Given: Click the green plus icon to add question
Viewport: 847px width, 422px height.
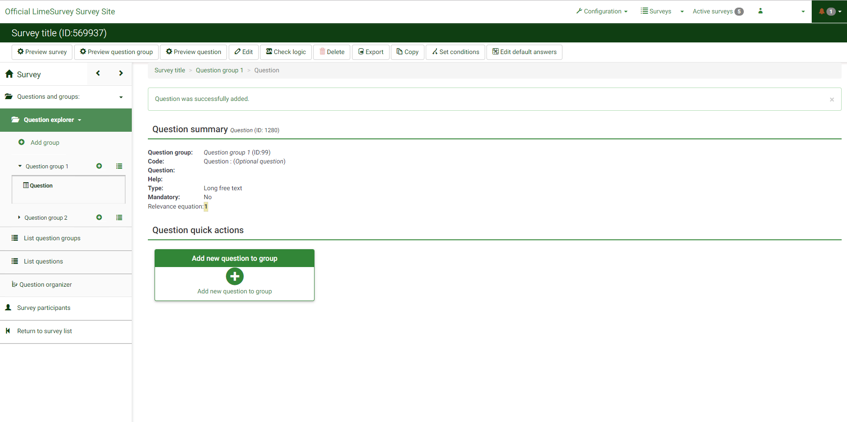Looking at the screenshot, I should coord(235,276).
